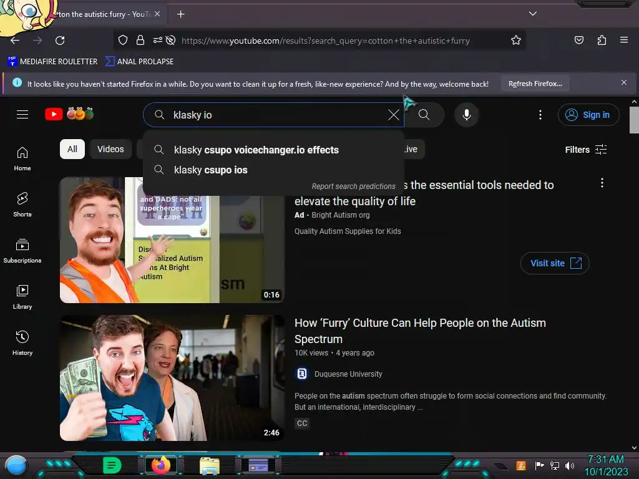Open the ANAL PROLAPSE bookmark
The height and width of the screenshot is (479, 639).
click(139, 62)
